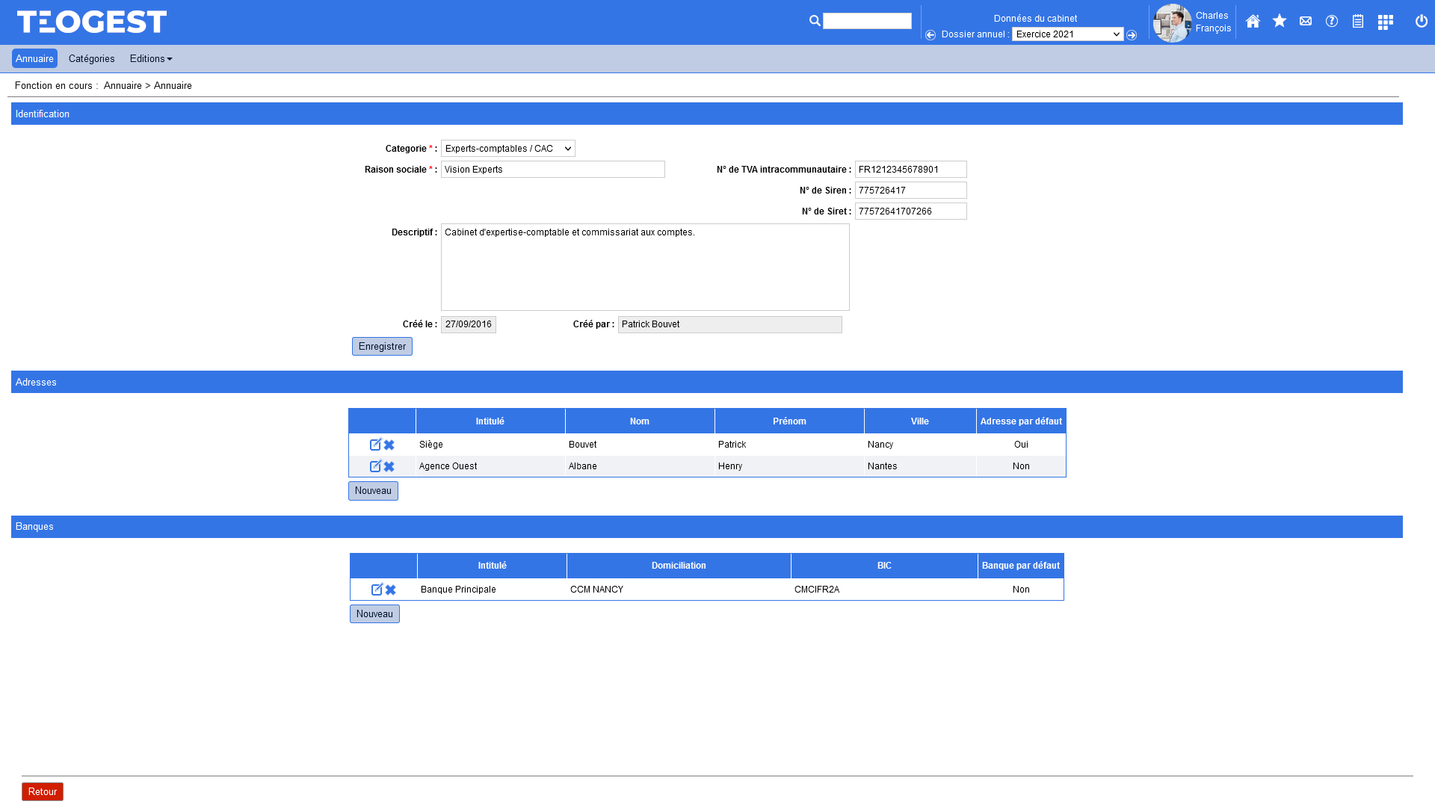This screenshot has width=1435, height=807.
Task: Click the home icon in header
Action: (1253, 22)
